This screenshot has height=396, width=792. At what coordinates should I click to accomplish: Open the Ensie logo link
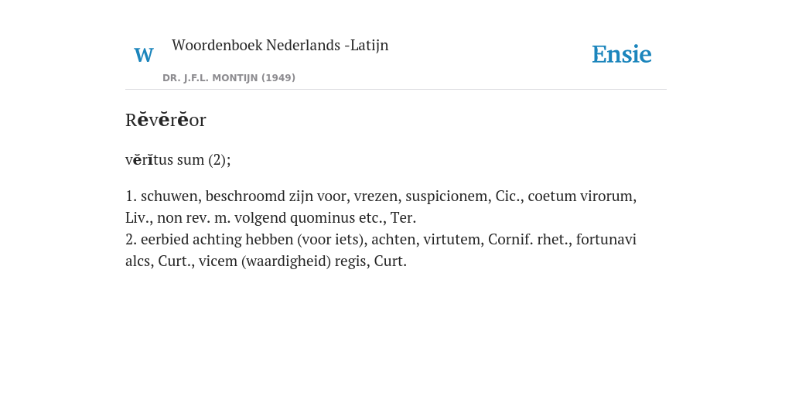click(621, 54)
